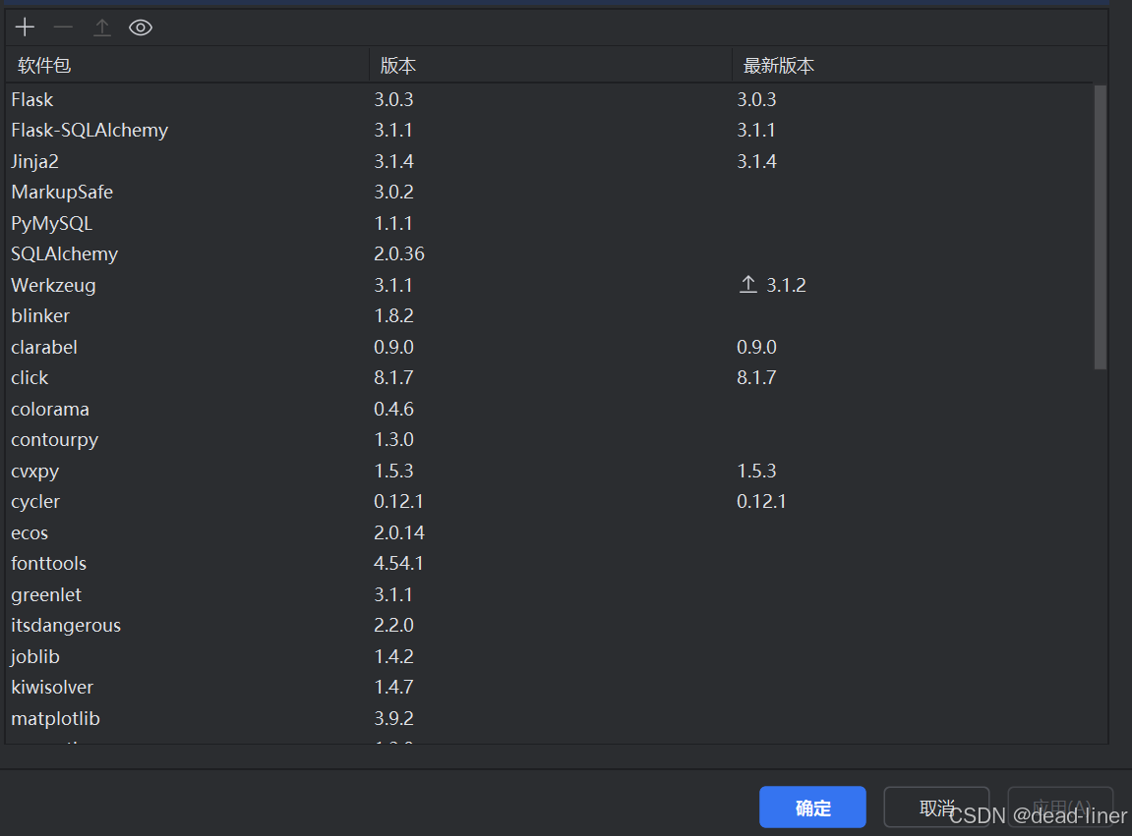Image resolution: width=1132 pixels, height=836 pixels.
Task: Click version 2.2.0 of itsdangerous
Action: pyautogui.click(x=393, y=626)
